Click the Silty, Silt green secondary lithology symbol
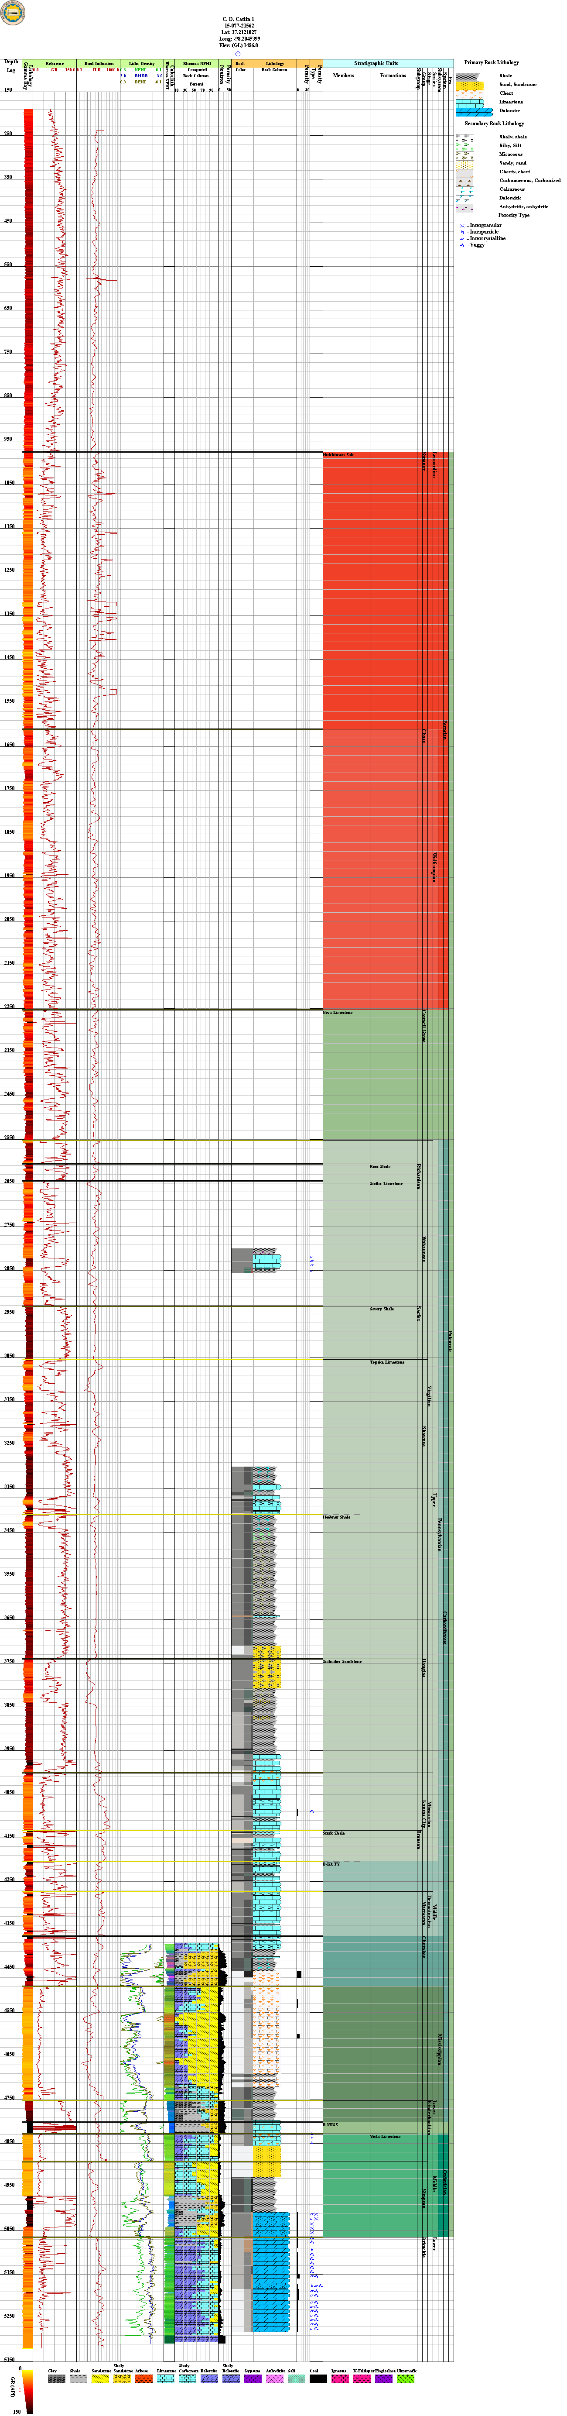 [465, 147]
